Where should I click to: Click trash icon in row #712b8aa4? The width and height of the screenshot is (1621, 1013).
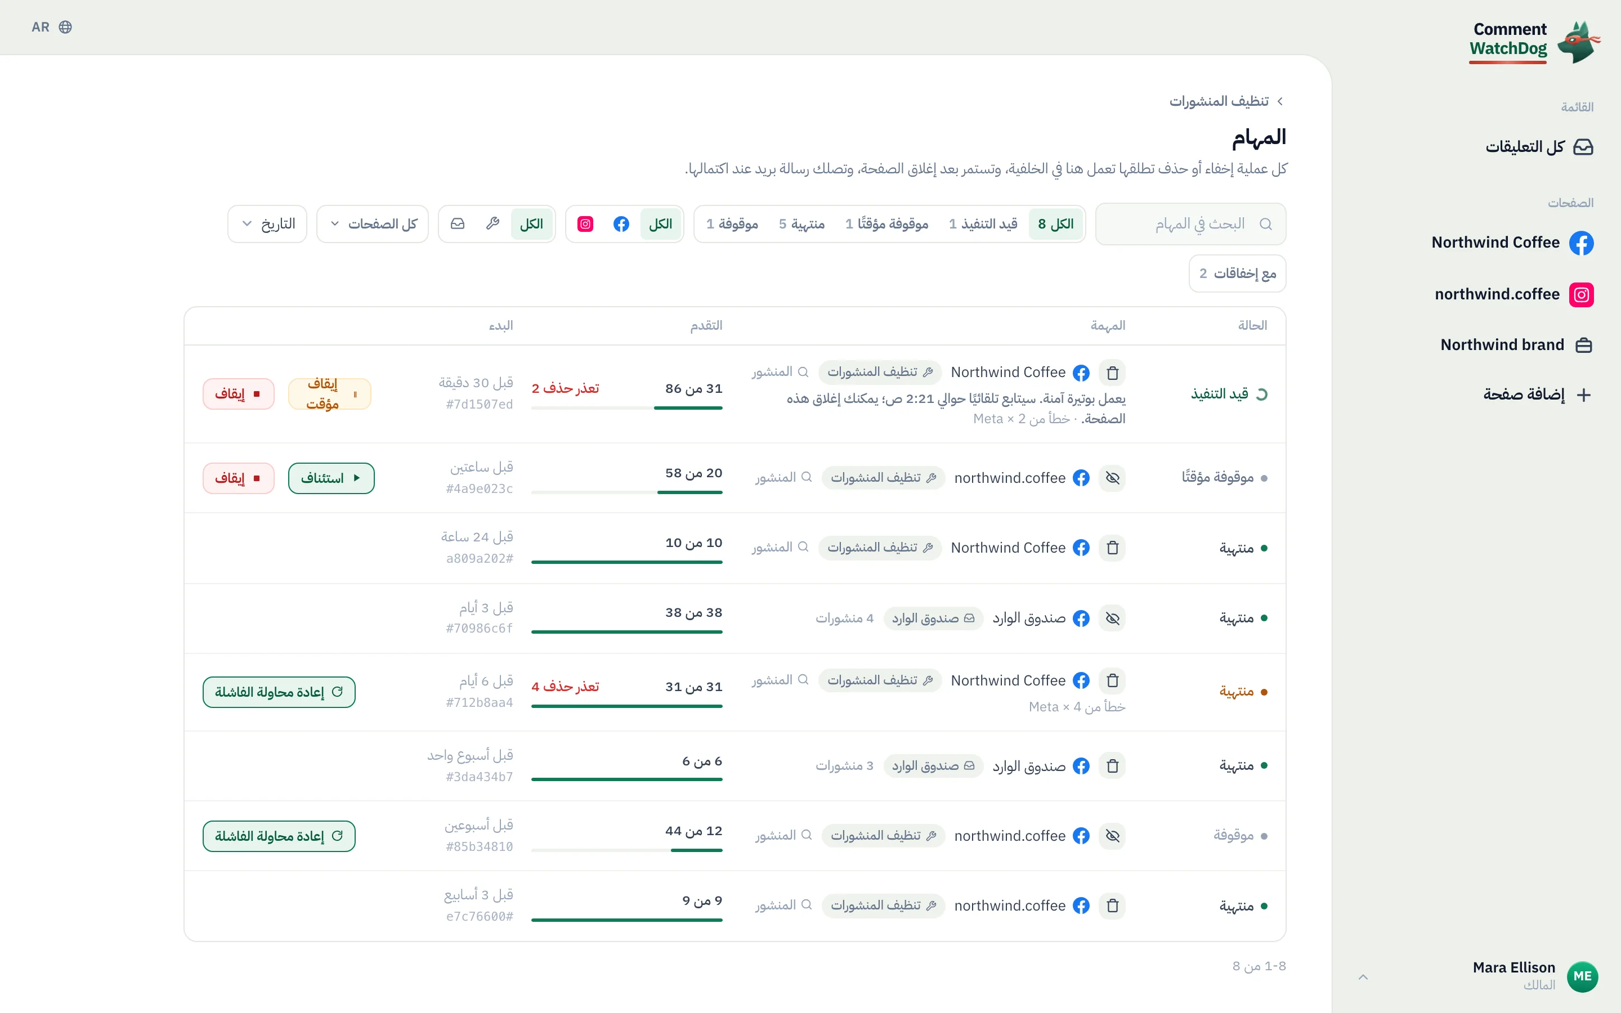[x=1113, y=681]
